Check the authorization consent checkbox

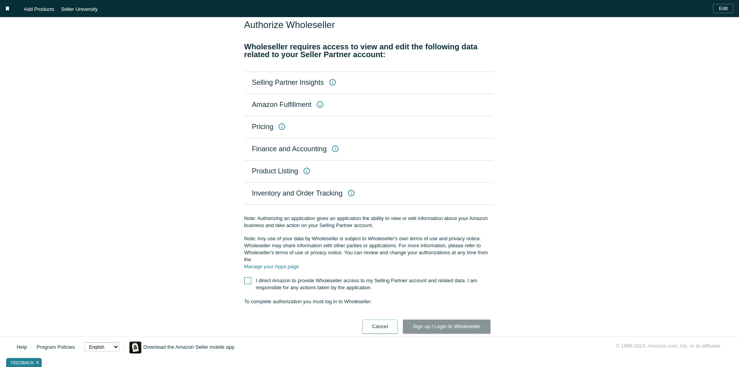(248, 281)
